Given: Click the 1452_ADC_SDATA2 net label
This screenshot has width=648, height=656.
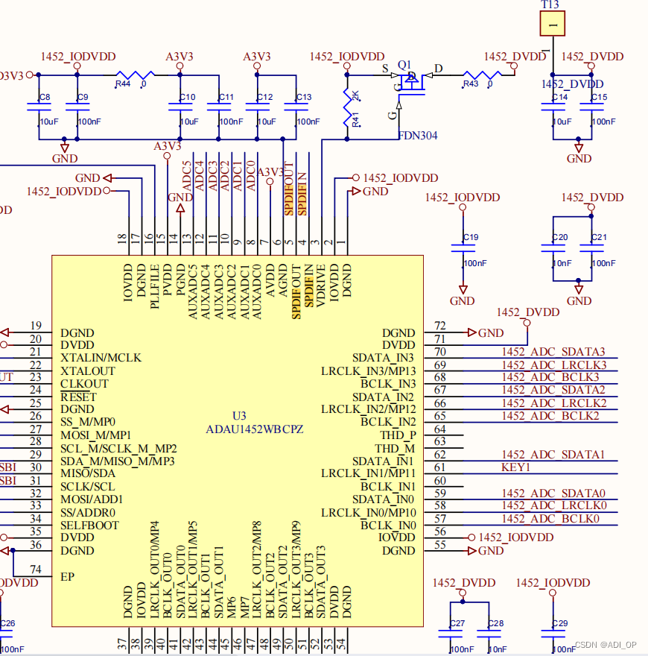Looking at the screenshot, I should point(553,390).
